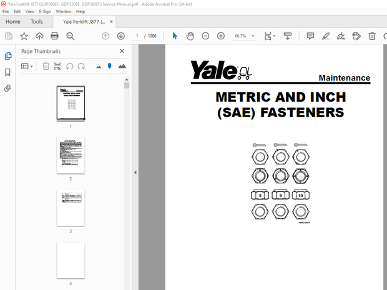The image size is (387, 290).
Task: Select the page 4 thumbnail
Action: pyautogui.click(x=71, y=261)
